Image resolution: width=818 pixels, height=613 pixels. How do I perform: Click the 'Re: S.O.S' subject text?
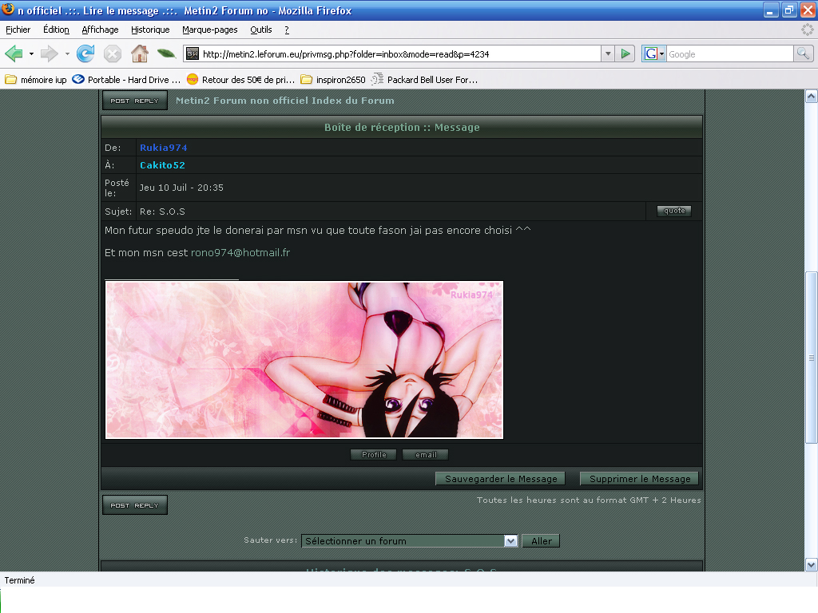[162, 212]
